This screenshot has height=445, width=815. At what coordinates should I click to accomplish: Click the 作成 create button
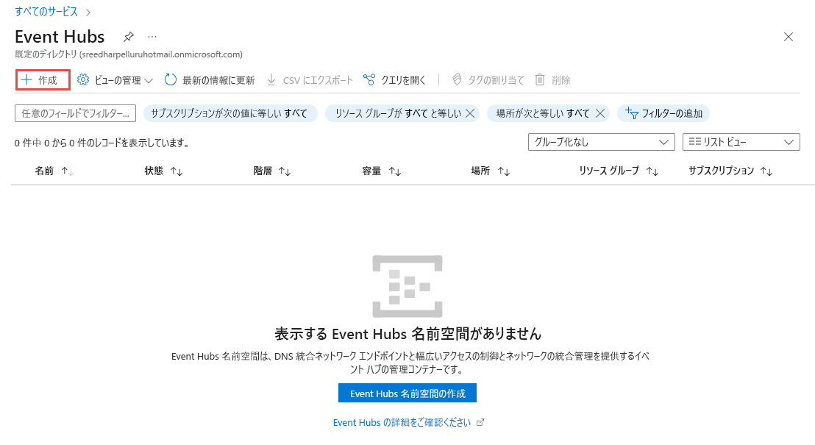point(43,80)
